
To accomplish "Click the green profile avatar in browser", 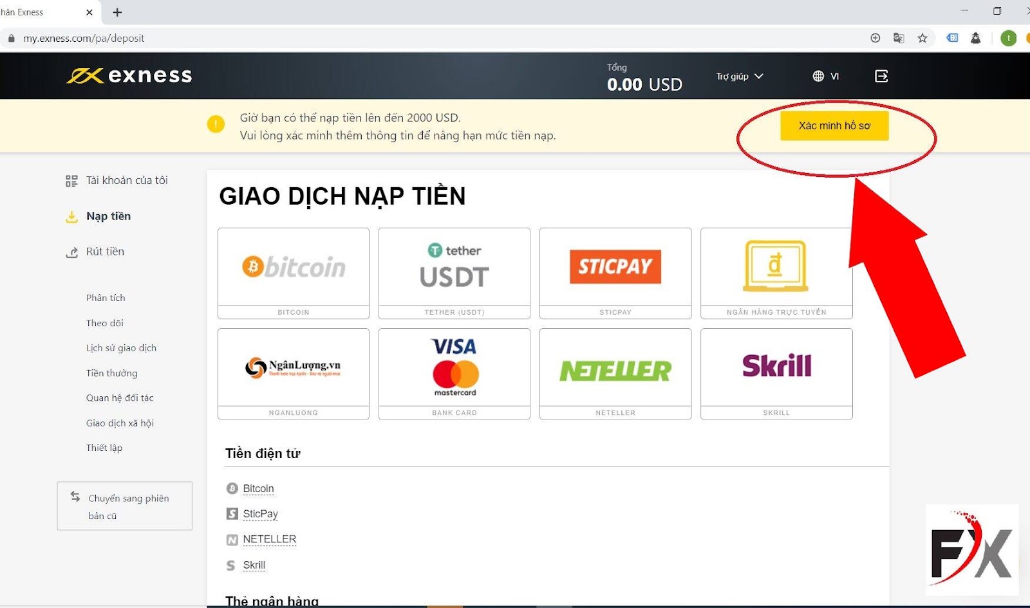I will (x=1009, y=38).
